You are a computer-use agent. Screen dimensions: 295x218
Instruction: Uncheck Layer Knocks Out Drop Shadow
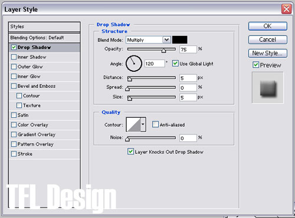click(130, 151)
